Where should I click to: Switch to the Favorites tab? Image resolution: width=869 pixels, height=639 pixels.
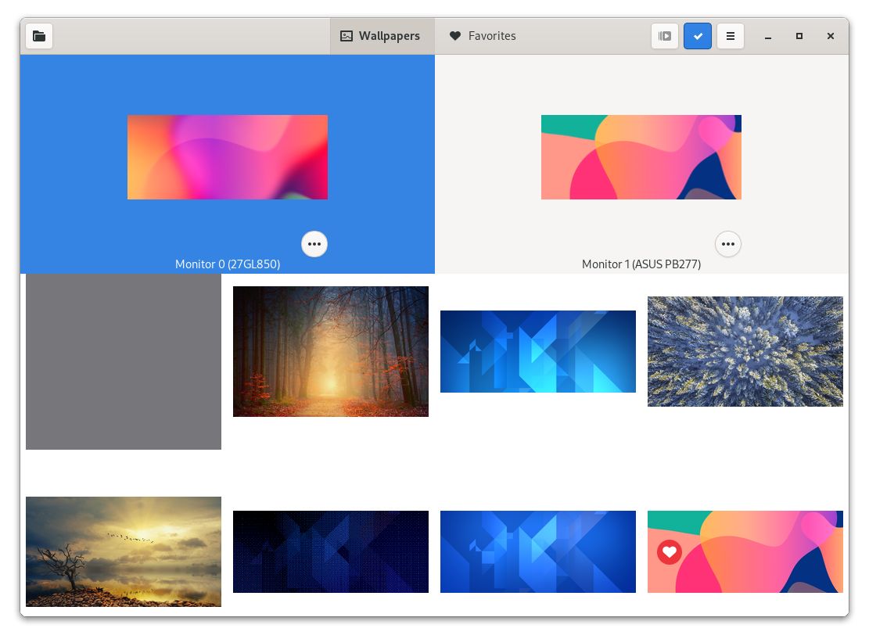483,35
